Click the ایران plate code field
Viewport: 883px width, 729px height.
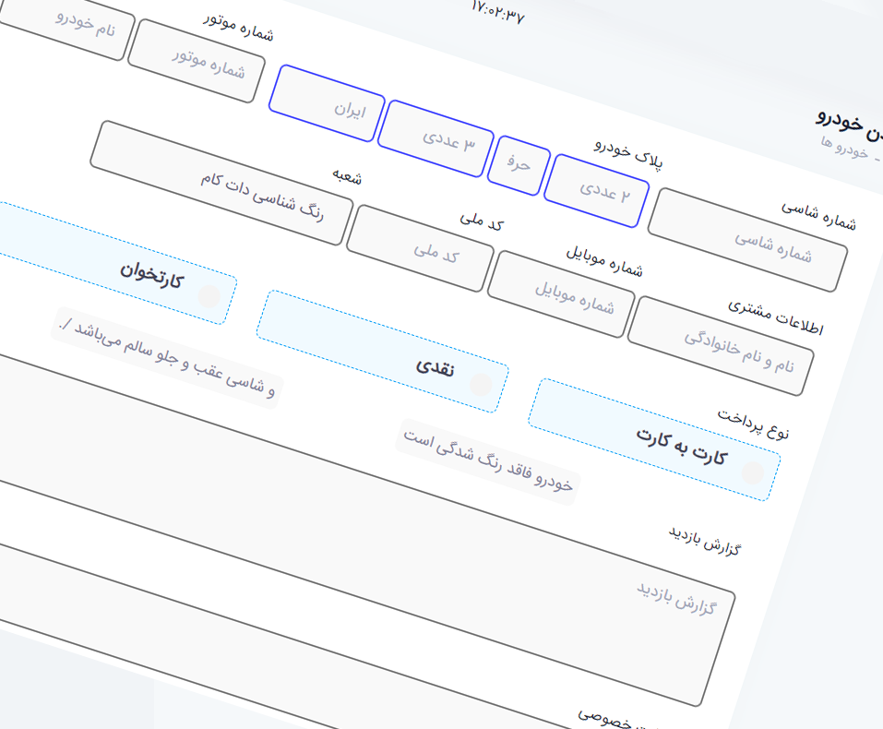point(328,103)
